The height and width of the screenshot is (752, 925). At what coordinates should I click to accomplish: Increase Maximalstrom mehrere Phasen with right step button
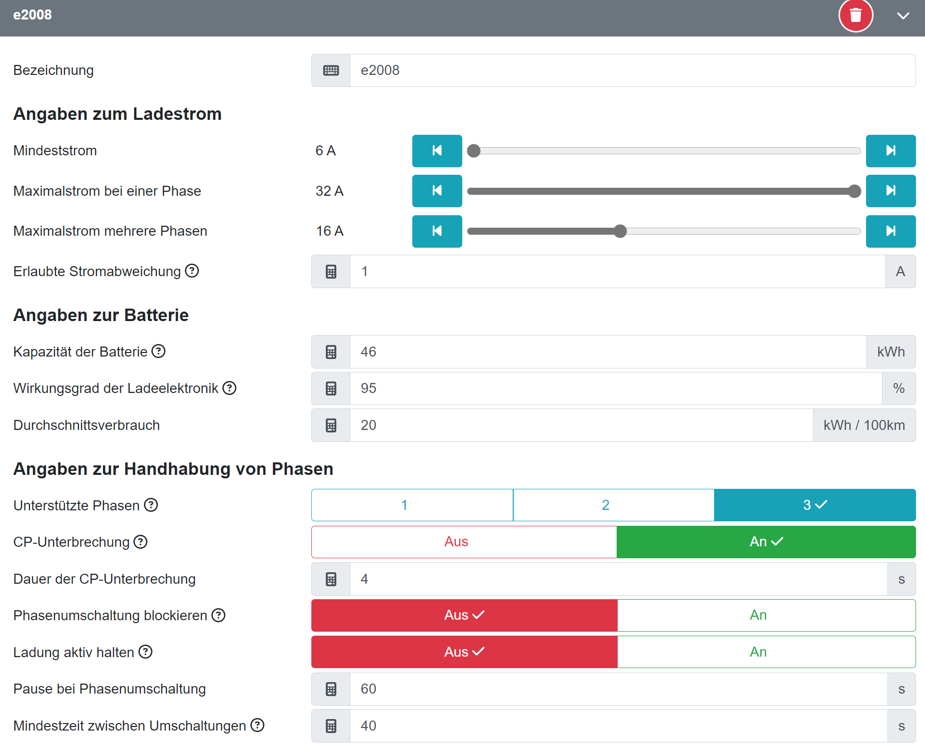tap(891, 231)
